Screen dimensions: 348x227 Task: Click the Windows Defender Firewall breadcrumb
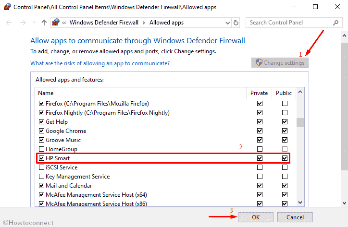[104, 23]
